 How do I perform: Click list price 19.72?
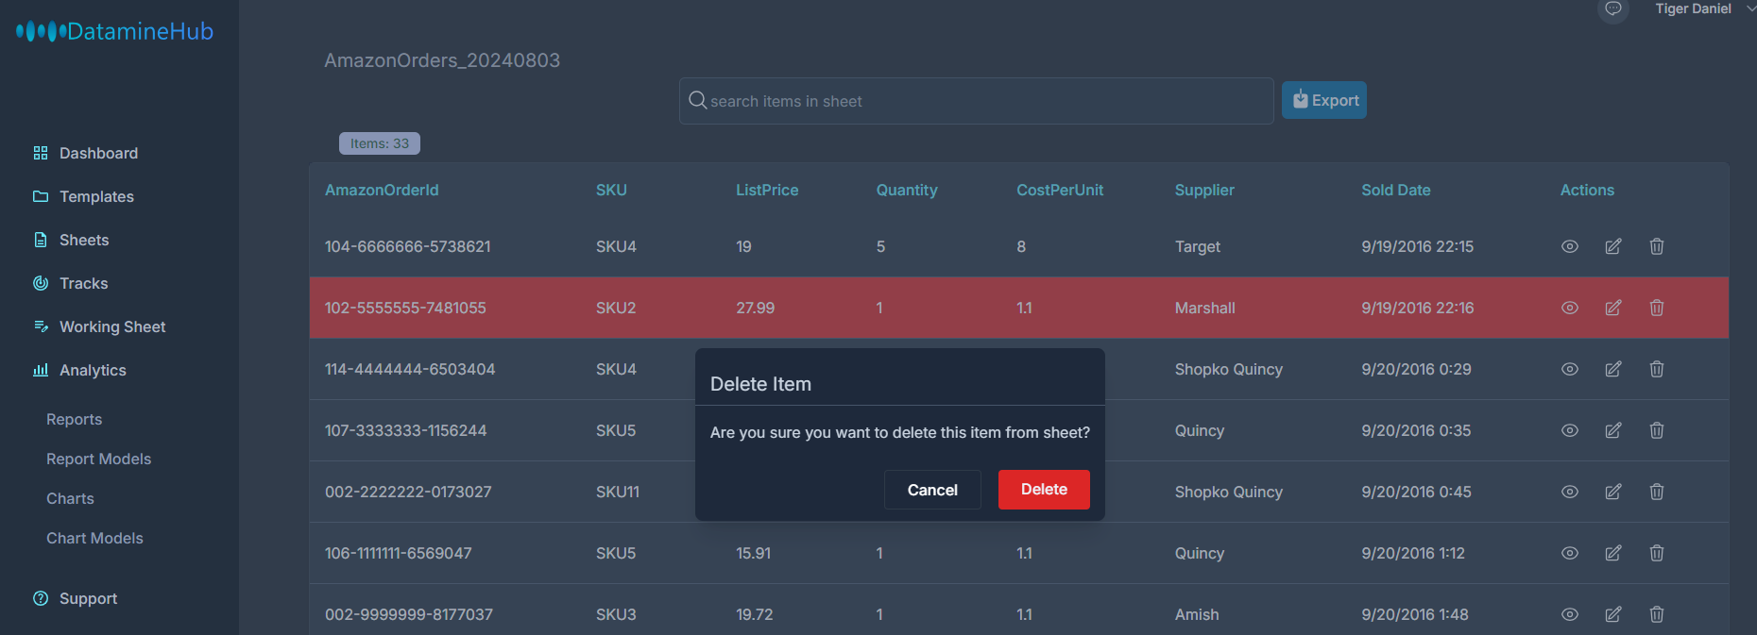click(x=755, y=614)
